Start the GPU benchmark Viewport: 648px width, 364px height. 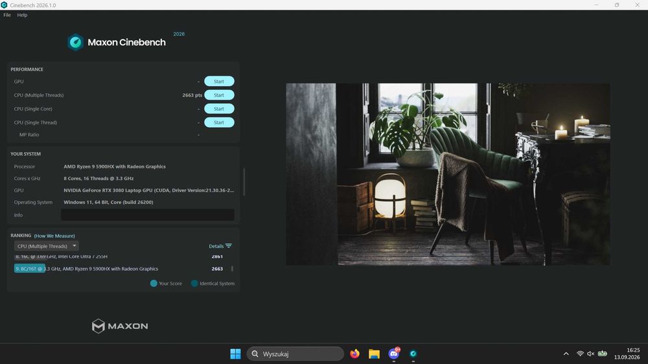219,82
